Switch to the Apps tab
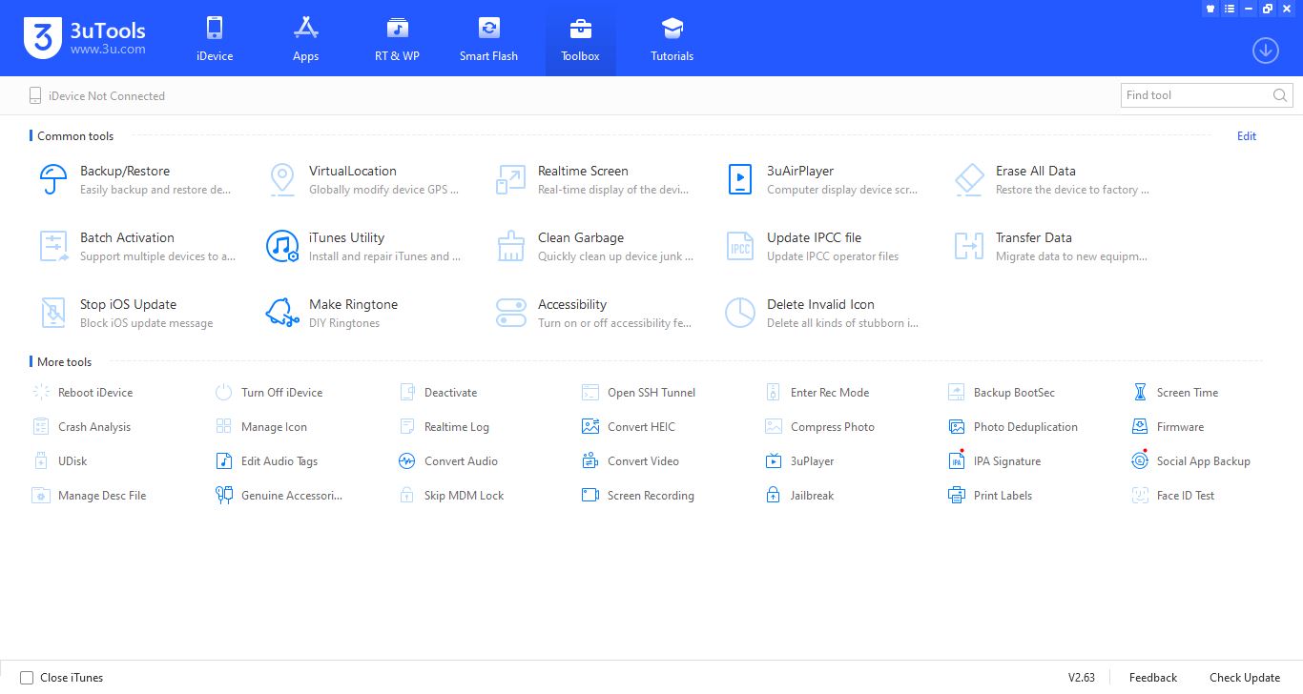The height and width of the screenshot is (694, 1303). pos(305,39)
